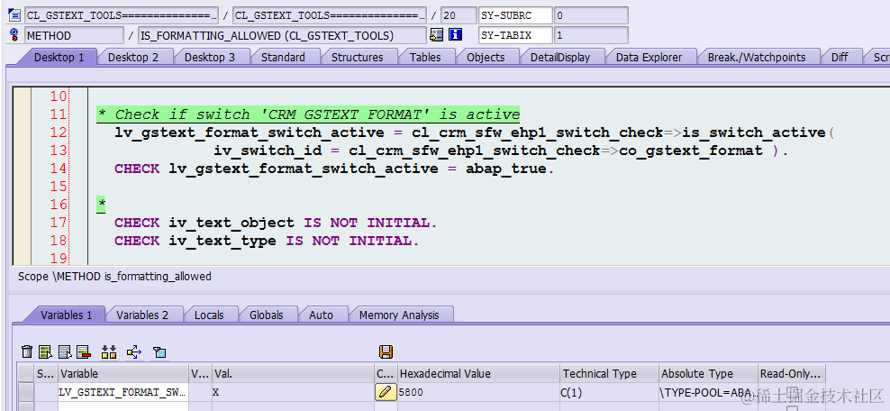Open the DetailDisplay tab
Image resolution: width=890 pixels, height=411 pixels.
(560, 58)
